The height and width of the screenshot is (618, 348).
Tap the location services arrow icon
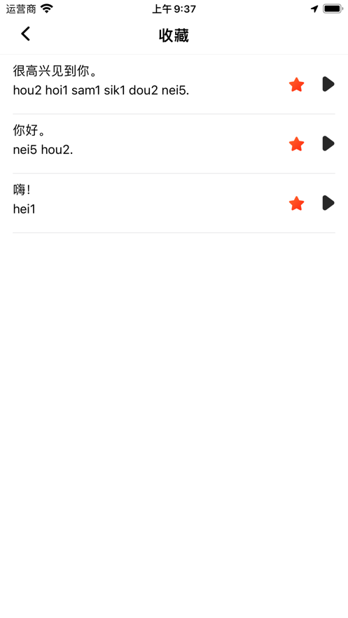pyautogui.click(x=314, y=8)
